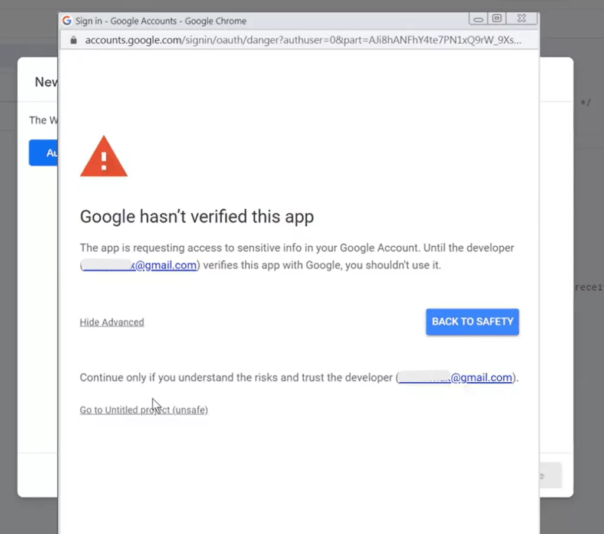Click the padlock icon in address bar
604x534 pixels.
click(74, 40)
